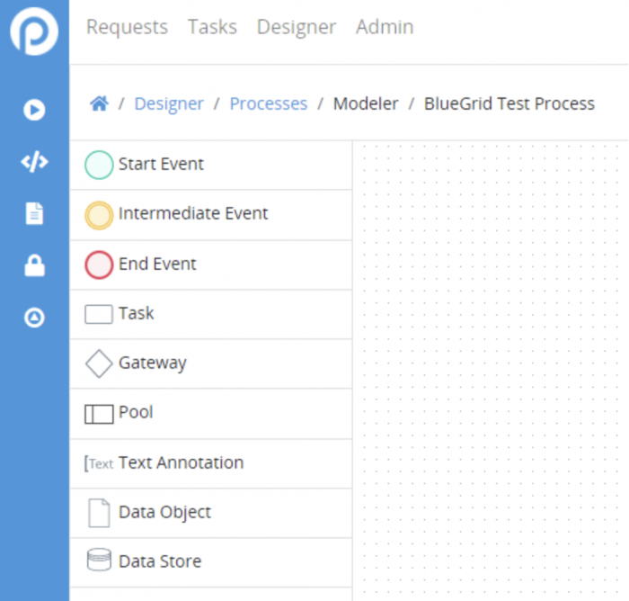Open the Requests menu

tap(128, 27)
